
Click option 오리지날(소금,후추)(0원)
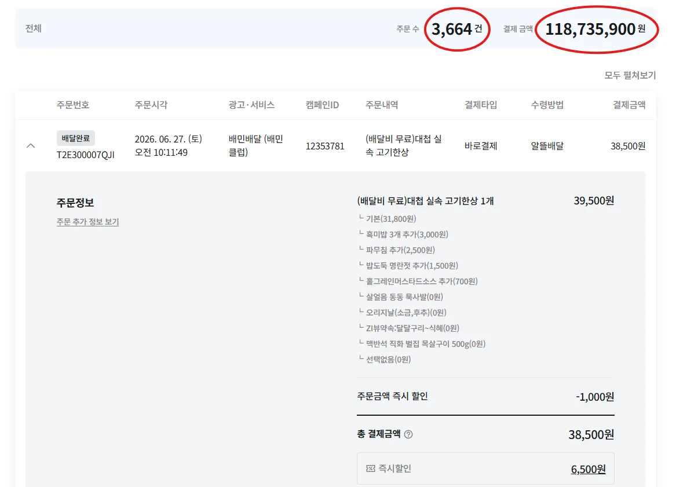(x=406, y=313)
